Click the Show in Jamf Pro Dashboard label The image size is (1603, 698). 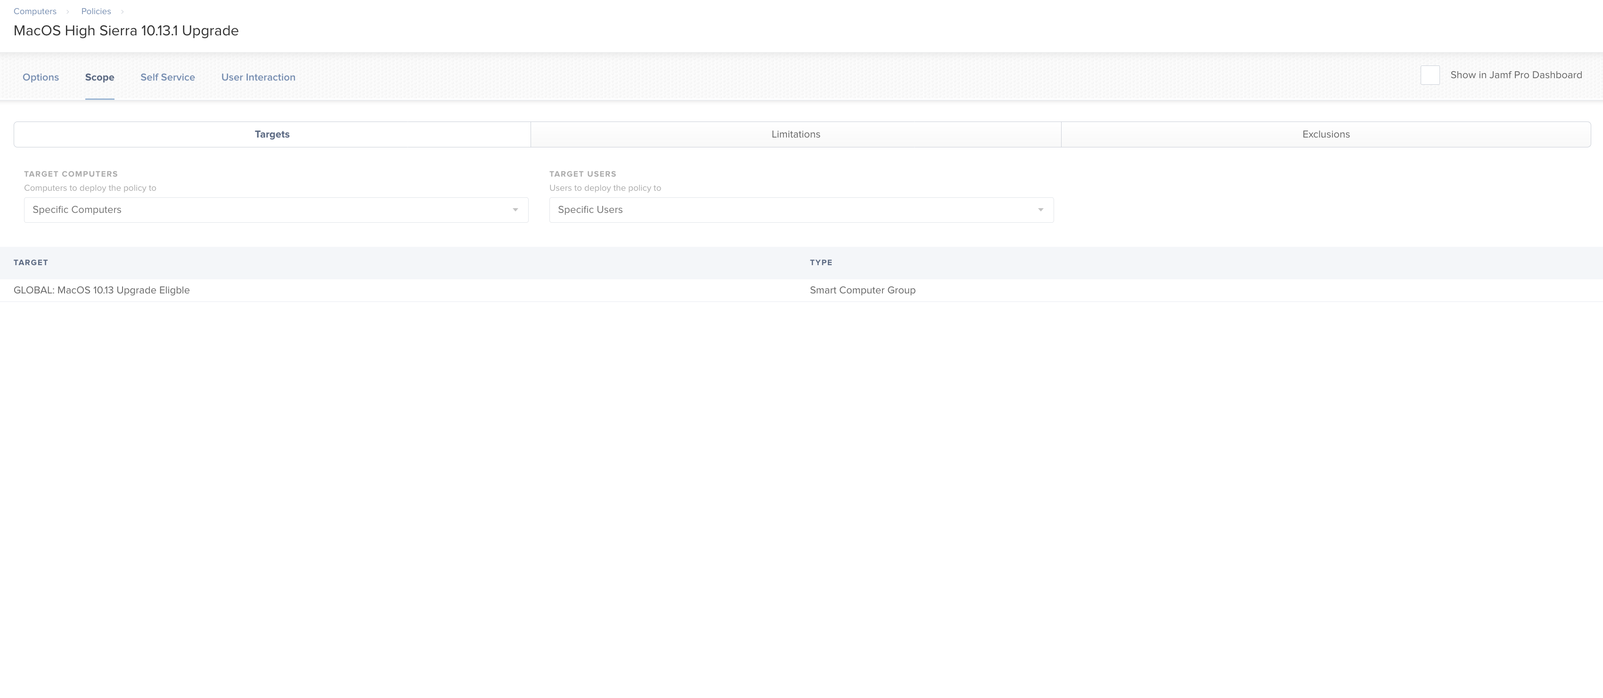click(x=1516, y=75)
